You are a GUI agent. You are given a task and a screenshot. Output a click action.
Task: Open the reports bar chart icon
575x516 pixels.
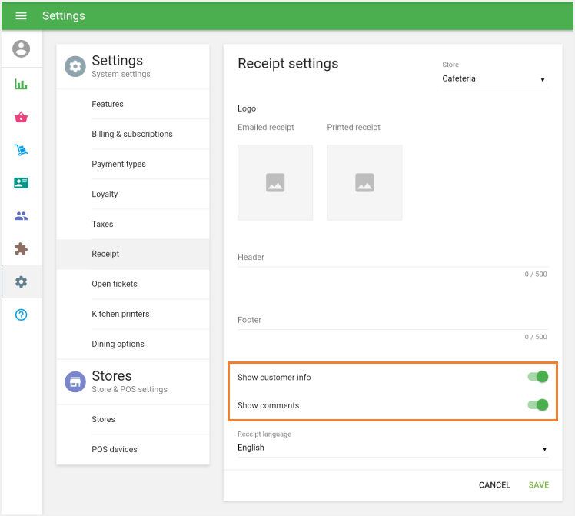point(21,84)
